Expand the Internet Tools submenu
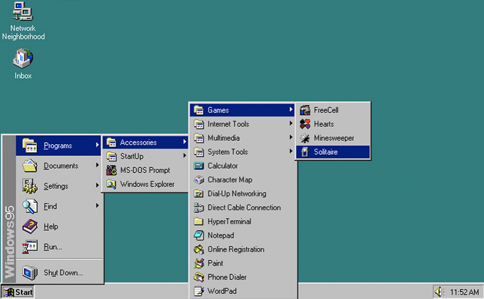Image resolution: width=484 pixels, height=299 pixels. 228,124
